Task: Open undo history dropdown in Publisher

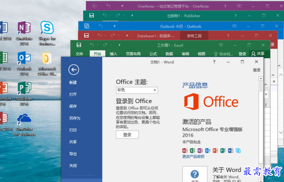Action: point(110,15)
